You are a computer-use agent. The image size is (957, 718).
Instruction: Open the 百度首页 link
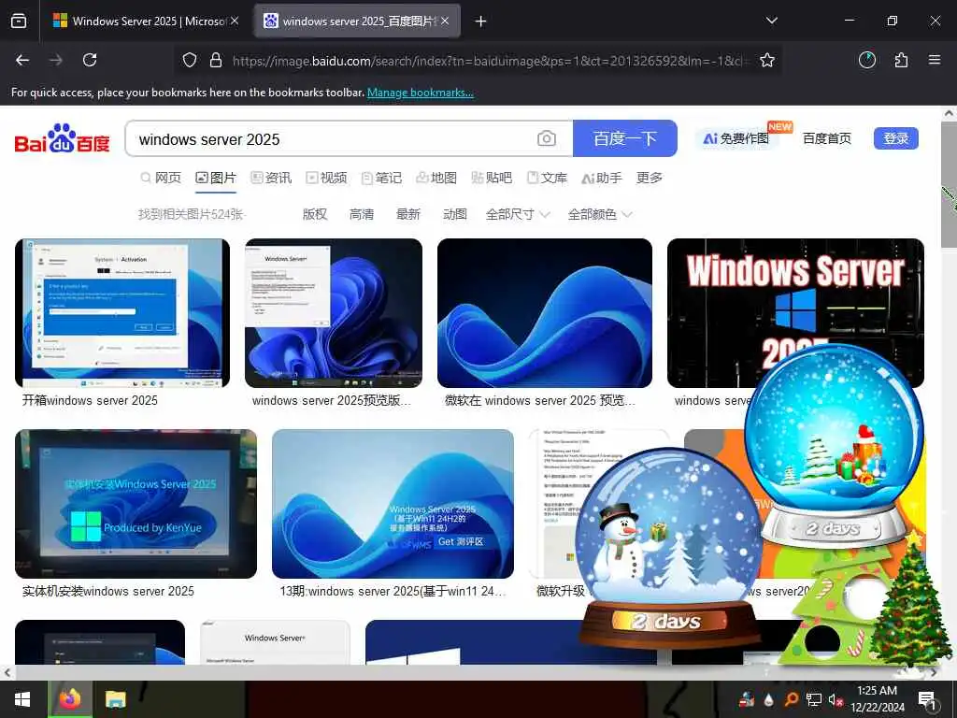tap(827, 138)
